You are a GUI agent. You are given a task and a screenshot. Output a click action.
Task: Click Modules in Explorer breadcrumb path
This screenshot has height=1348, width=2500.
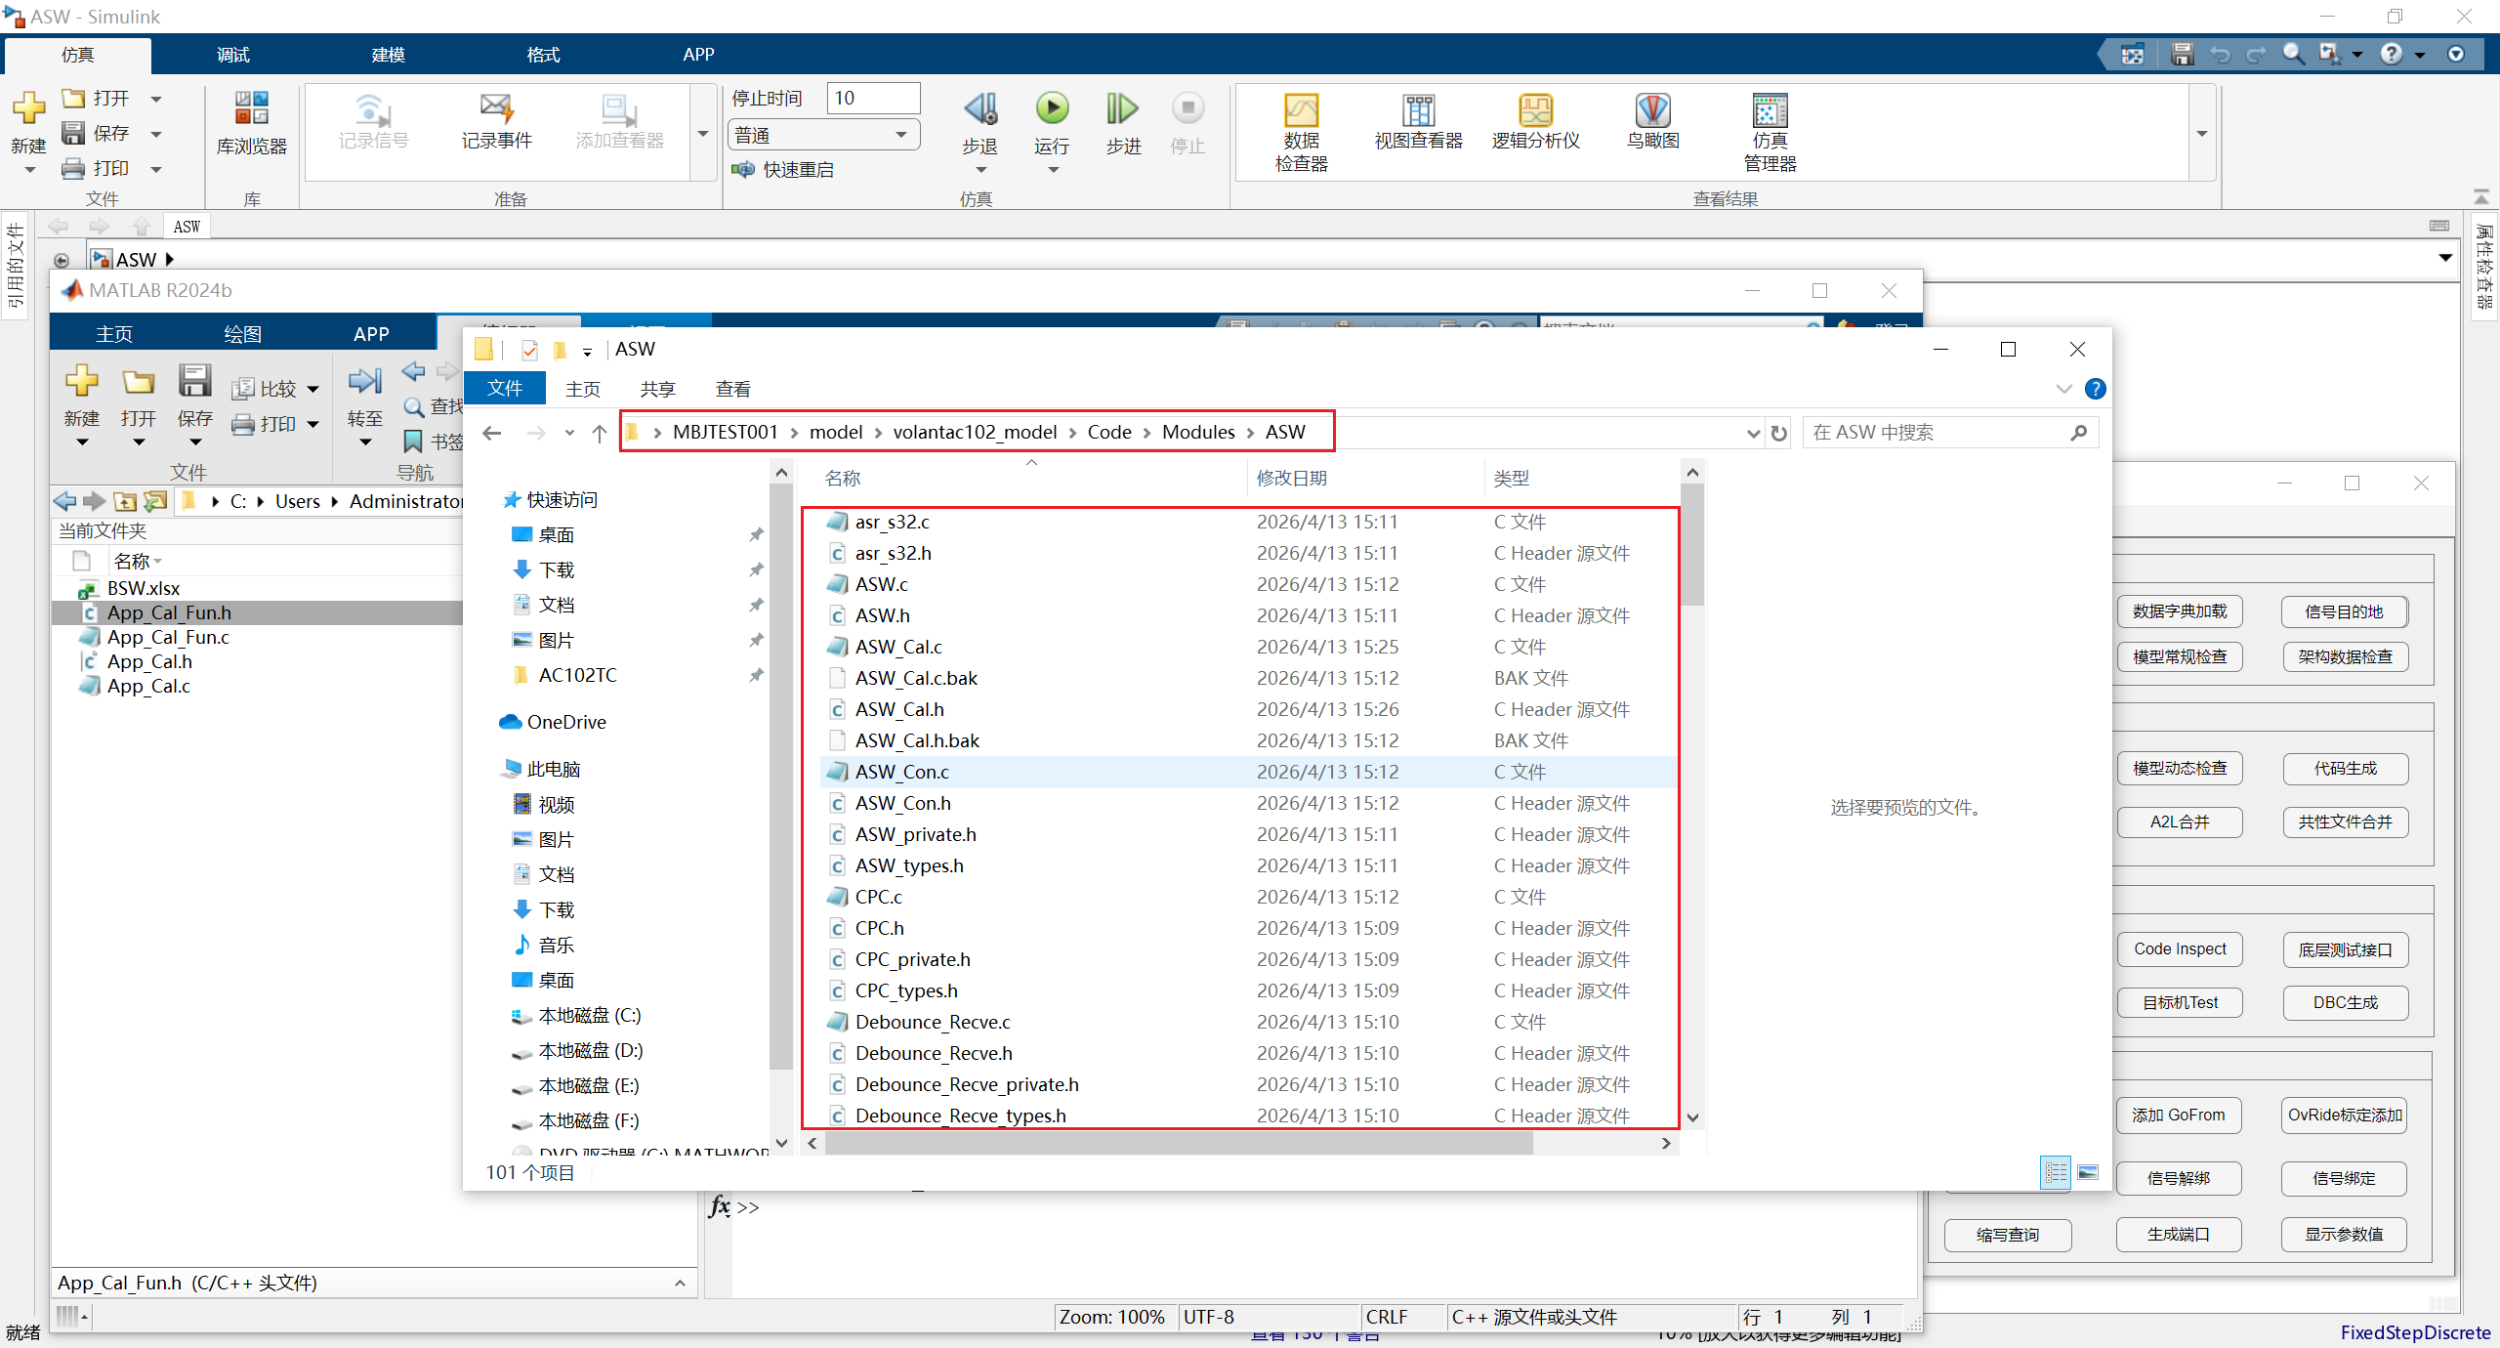pos(1197,433)
